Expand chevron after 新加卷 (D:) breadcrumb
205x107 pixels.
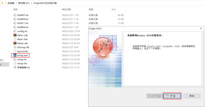click(x=32, y=3)
